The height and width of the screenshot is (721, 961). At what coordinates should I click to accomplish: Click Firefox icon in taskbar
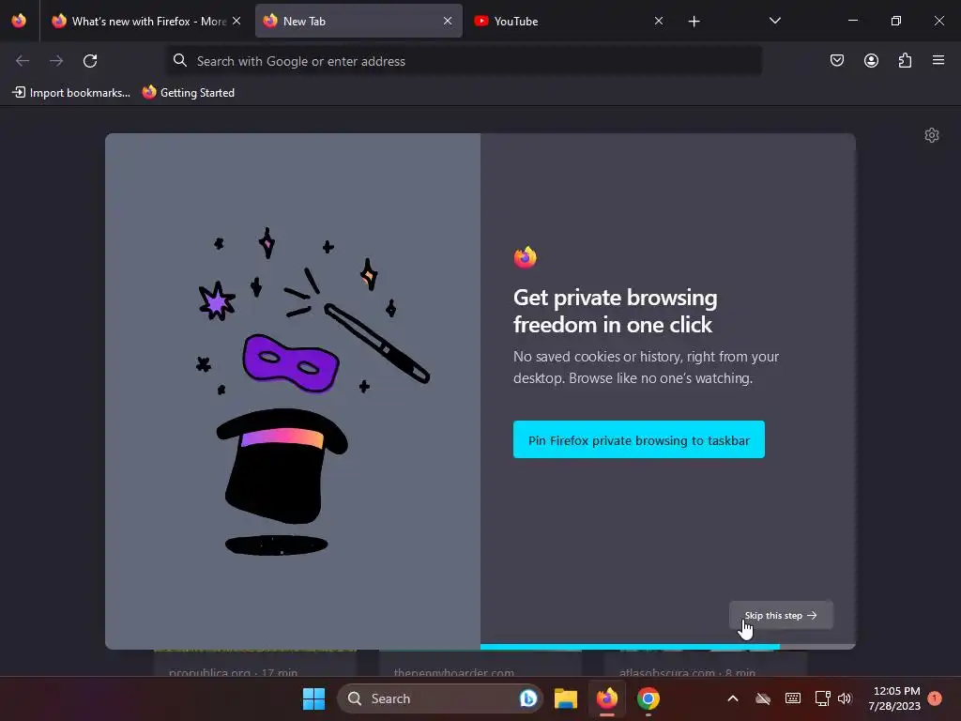click(x=607, y=698)
